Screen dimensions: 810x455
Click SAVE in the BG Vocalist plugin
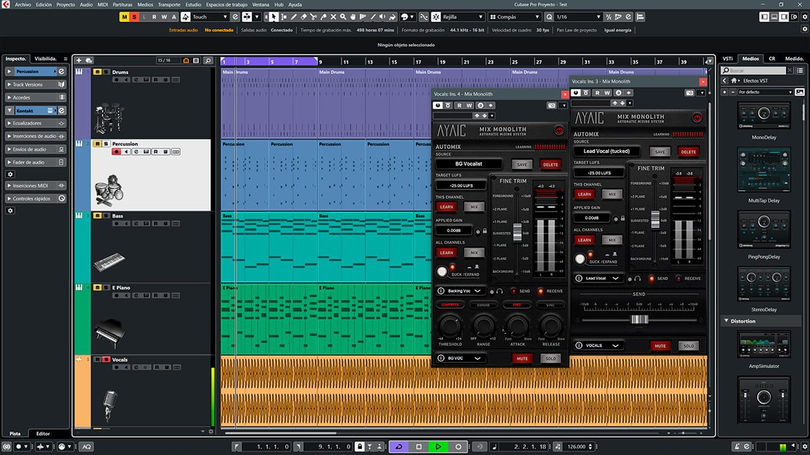522,164
